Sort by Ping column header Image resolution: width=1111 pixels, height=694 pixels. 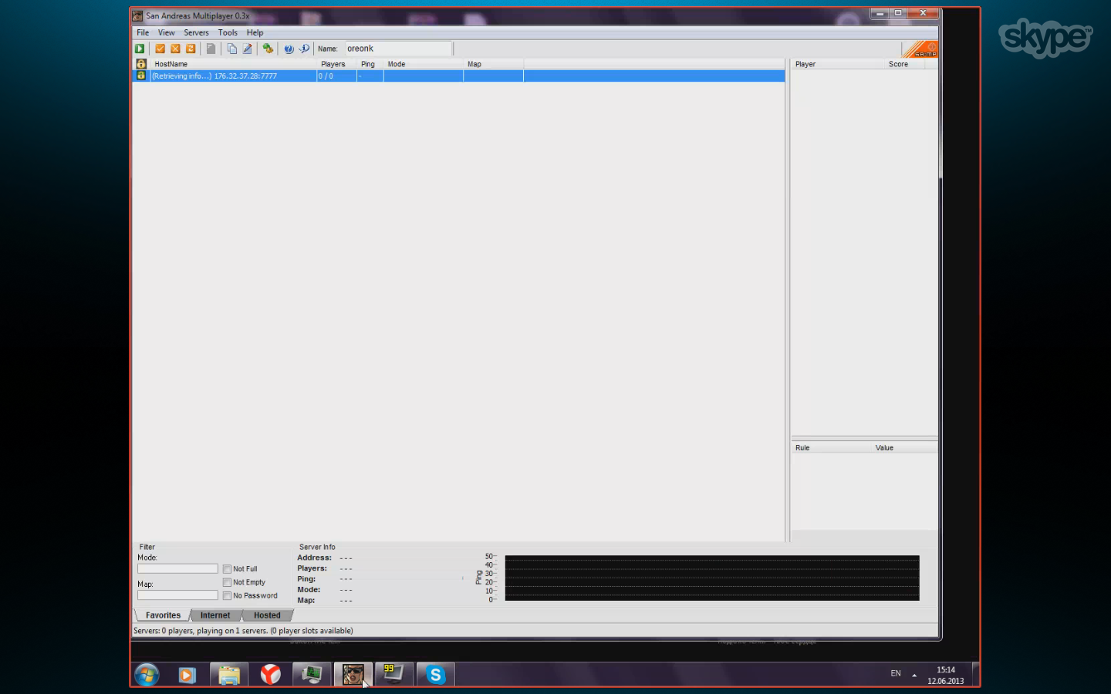click(370, 64)
